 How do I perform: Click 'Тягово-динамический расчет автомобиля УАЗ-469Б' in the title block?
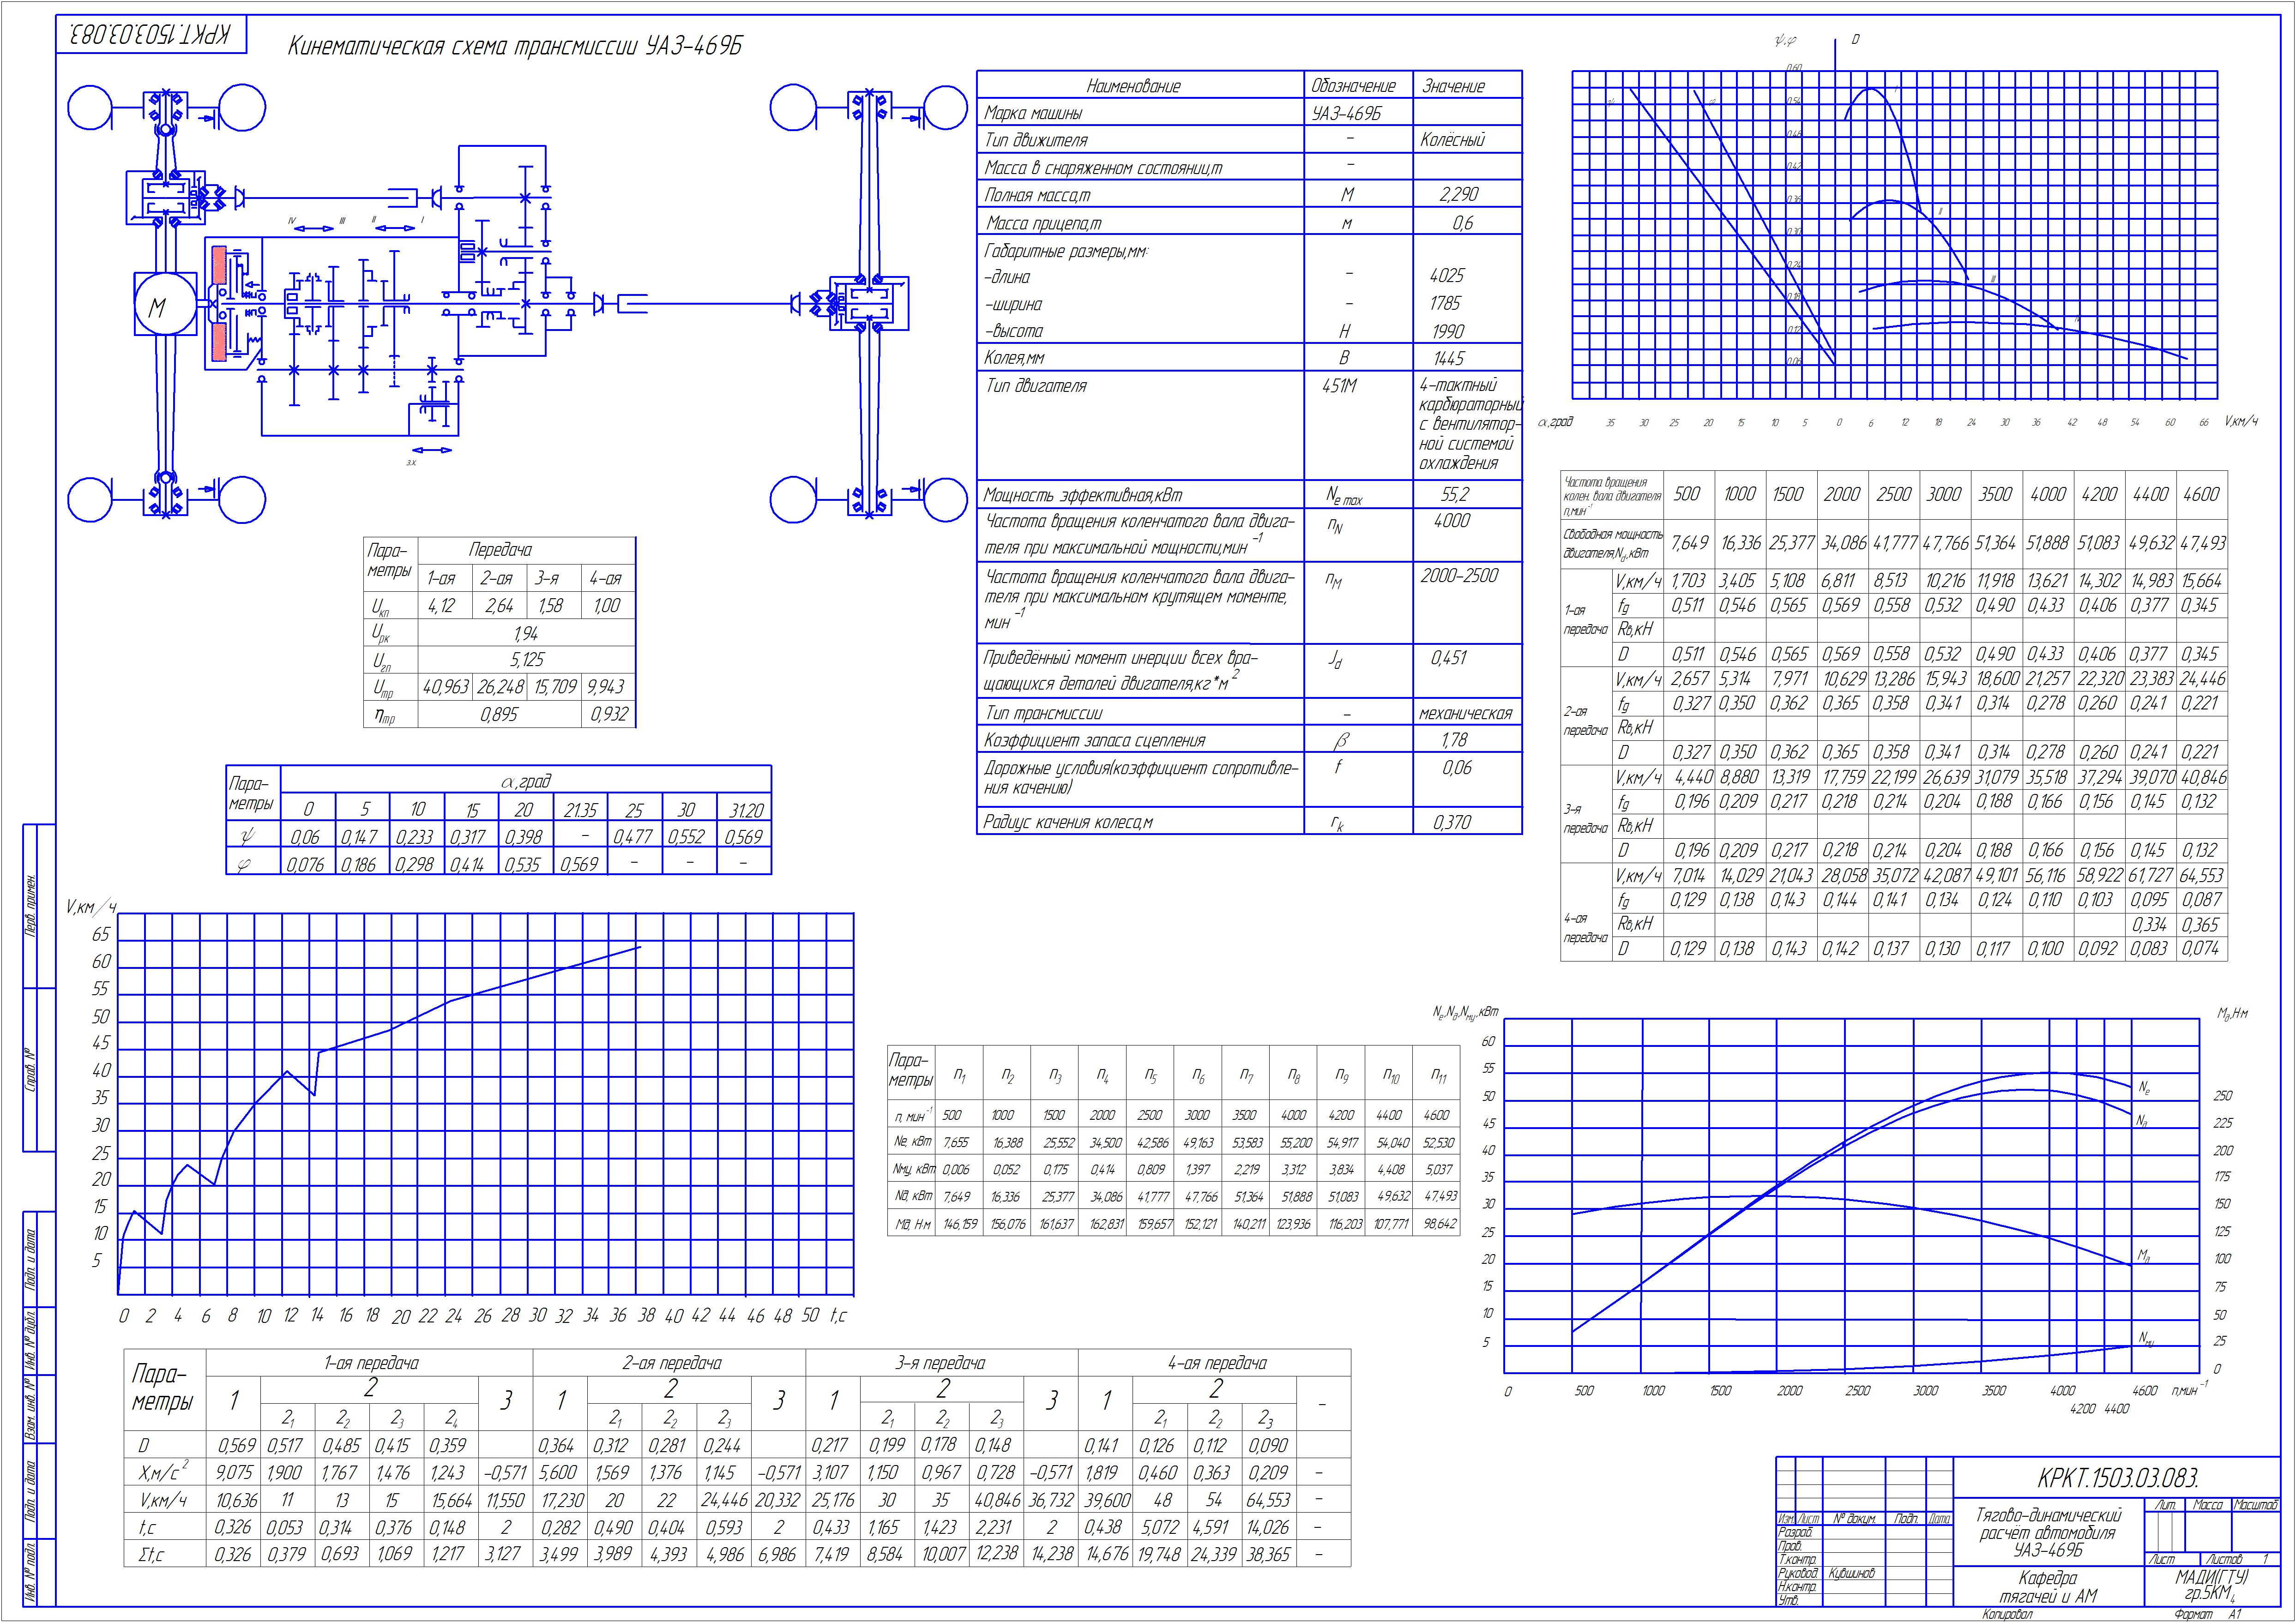tap(2048, 1532)
